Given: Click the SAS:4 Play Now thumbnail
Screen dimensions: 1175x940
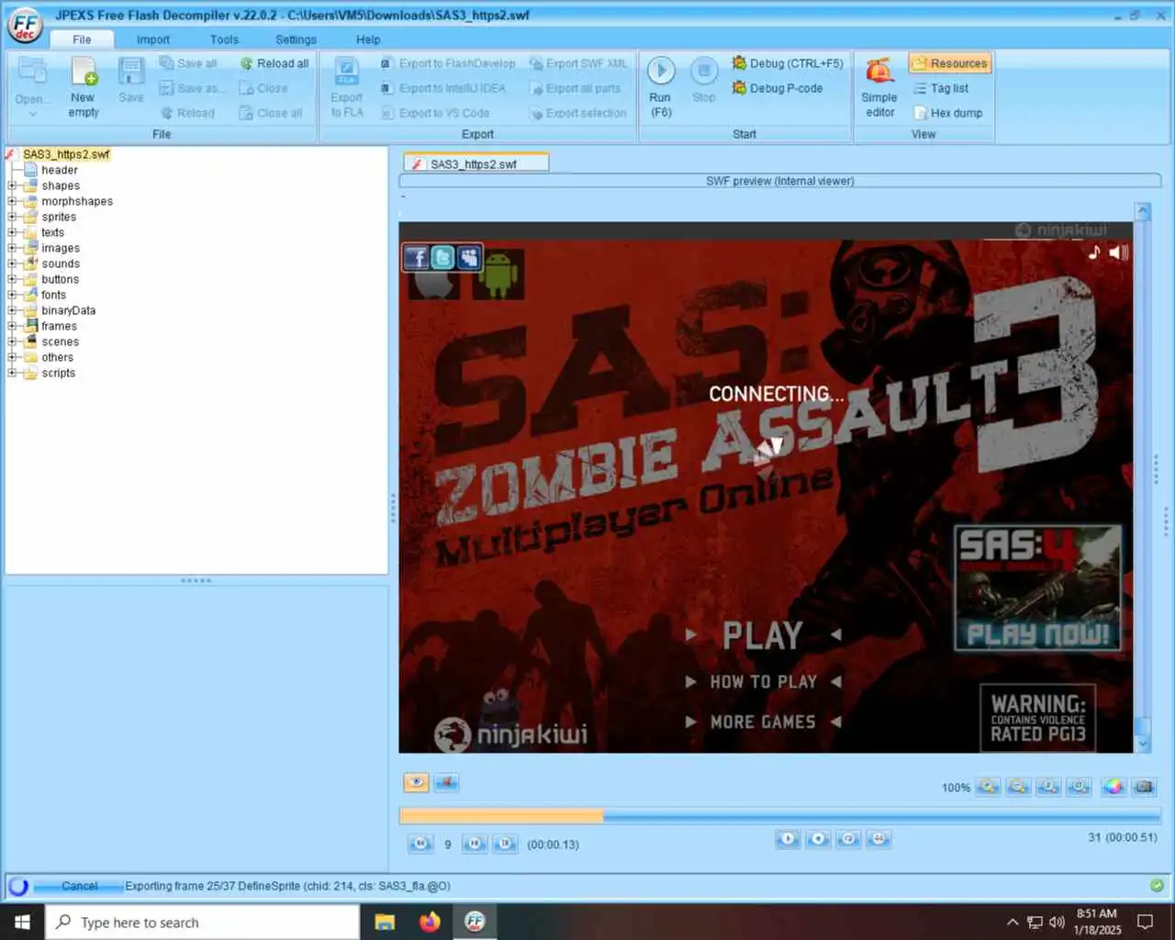Looking at the screenshot, I should [x=1038, y=588].
